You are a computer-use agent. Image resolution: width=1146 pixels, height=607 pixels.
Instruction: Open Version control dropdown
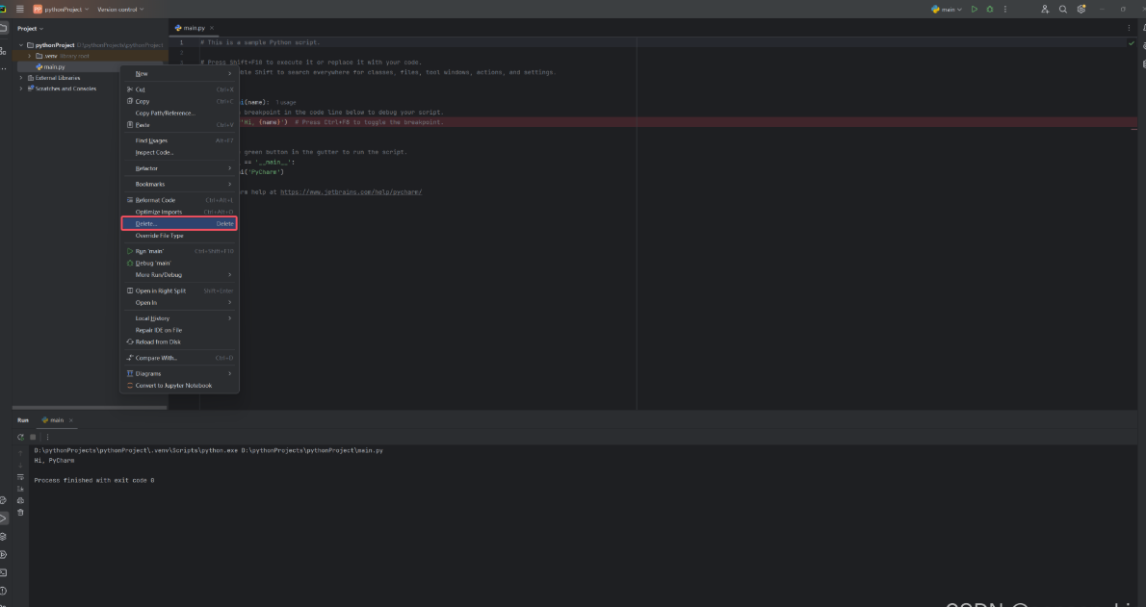[x=120, y=9]
